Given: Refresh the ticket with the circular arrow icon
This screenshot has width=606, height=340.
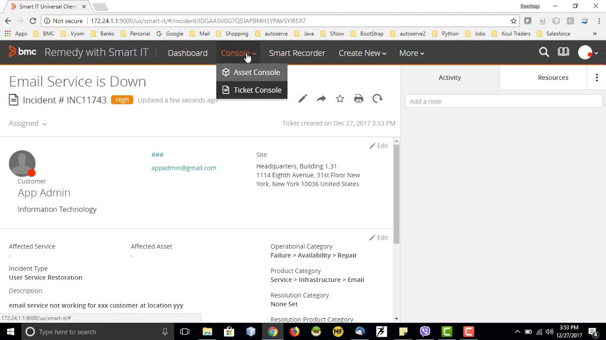Looking at the screenshot, I should point(377,99).
